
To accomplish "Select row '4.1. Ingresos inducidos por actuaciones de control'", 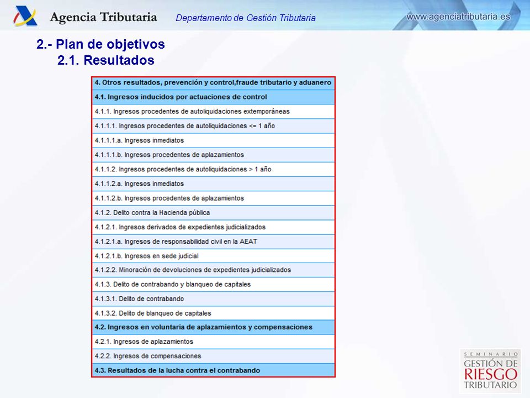I will pyautogui.click(x=213, y=97).
